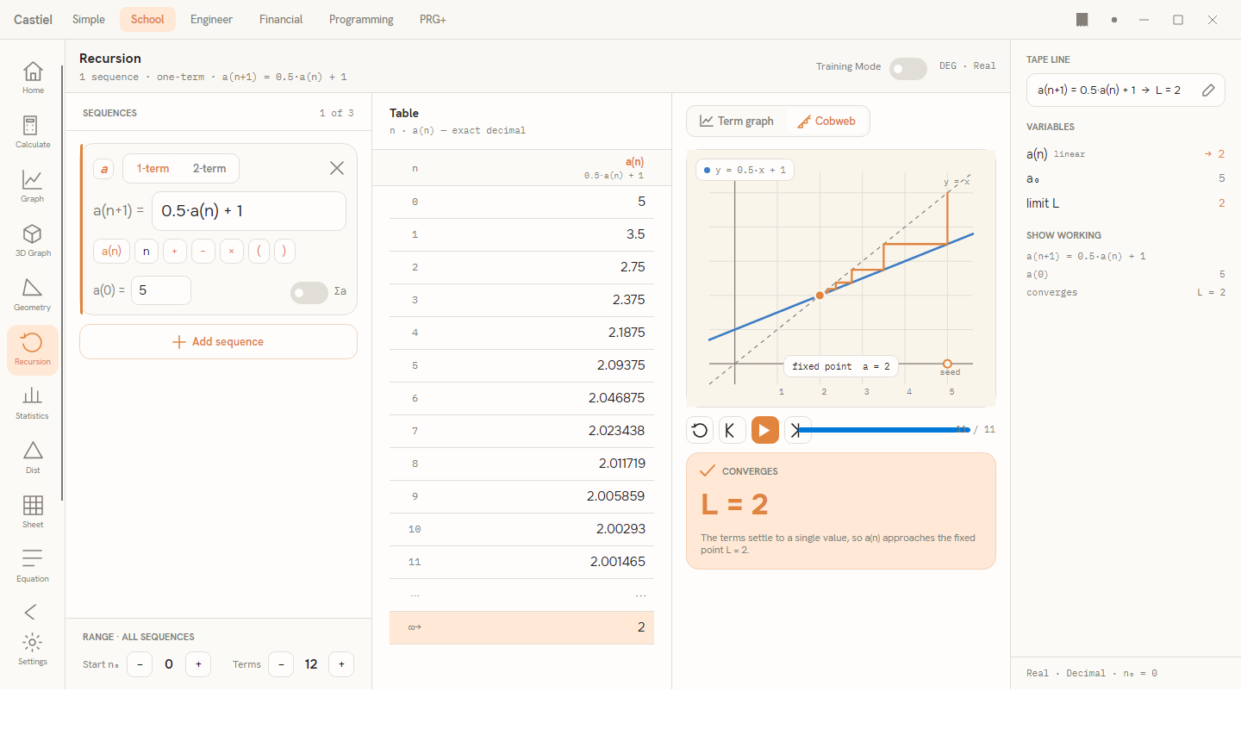This screenshot has height=741, width=1241.
Task: Reset the cobweb animation
Action: pos(700,430)
